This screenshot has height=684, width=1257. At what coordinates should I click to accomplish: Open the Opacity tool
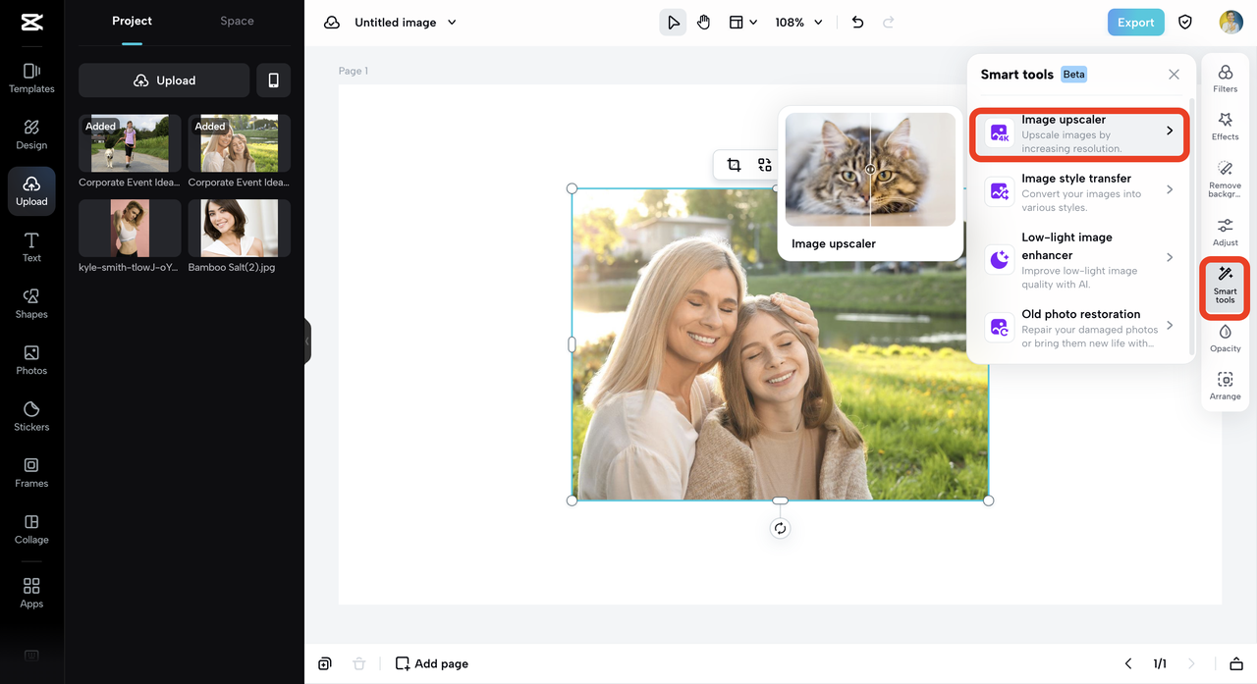pyautogui.click(x=1226, y=339)
